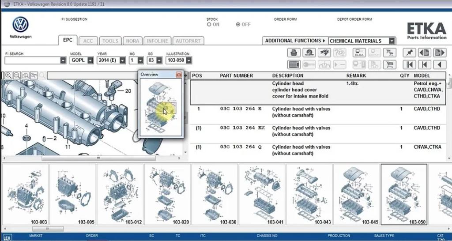Open thumbnail illustration 103-012
The height and width of the screenshot is (241, 452).
point(120,195)
